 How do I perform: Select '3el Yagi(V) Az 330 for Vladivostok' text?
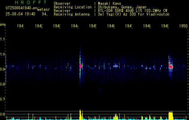[134, 14]
